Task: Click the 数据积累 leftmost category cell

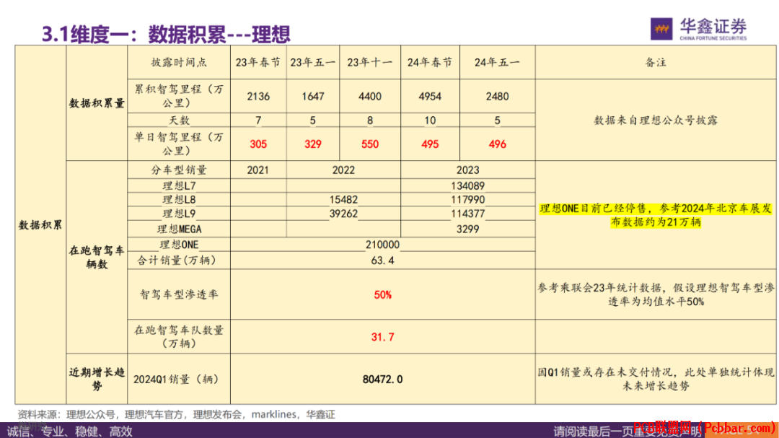Action: [40, 224]
